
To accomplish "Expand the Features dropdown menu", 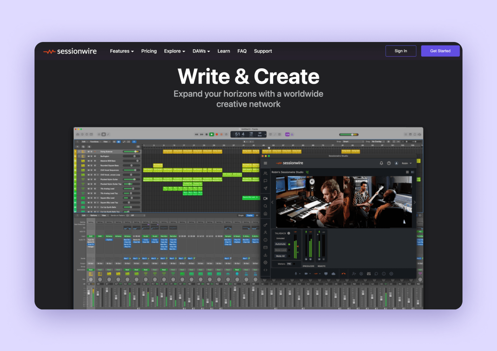I will point(122,51).
